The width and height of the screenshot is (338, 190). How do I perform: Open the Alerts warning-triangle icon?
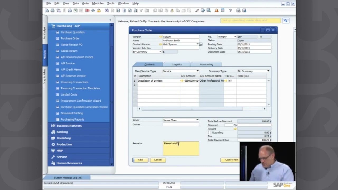tap(217, 11)
